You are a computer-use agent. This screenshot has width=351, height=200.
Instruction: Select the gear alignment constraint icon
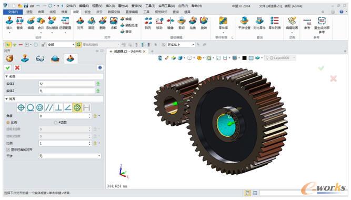click(x=77, y=108)
